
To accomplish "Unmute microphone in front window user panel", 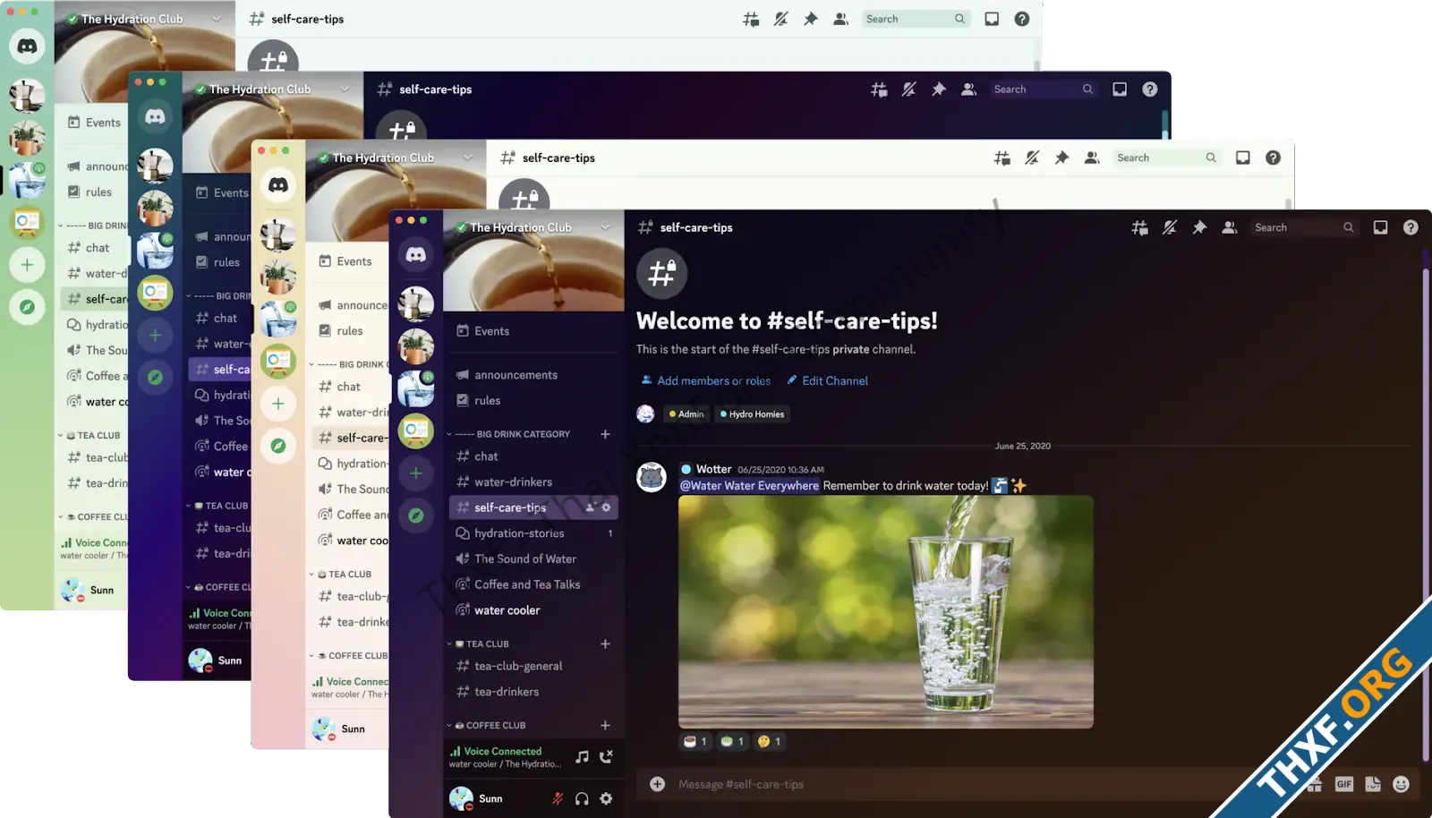I will (558, 798).
